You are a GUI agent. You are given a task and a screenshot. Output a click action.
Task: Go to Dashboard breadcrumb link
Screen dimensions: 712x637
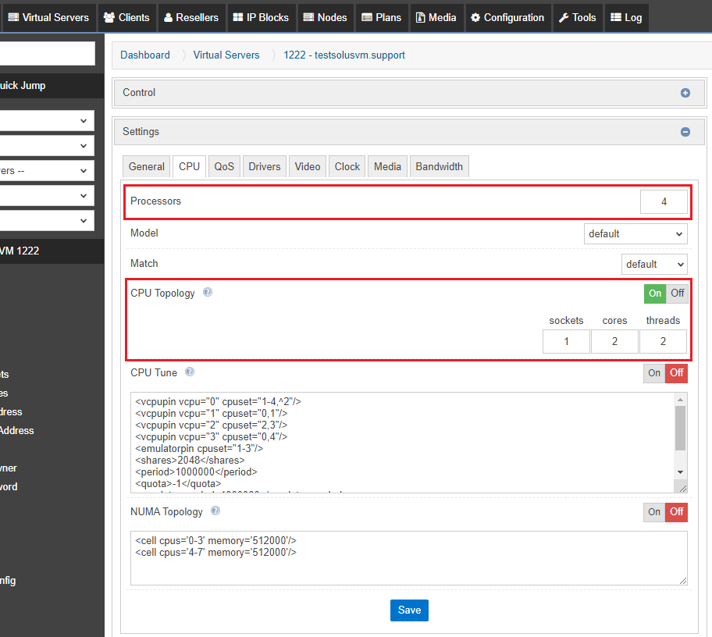(145, 55)
